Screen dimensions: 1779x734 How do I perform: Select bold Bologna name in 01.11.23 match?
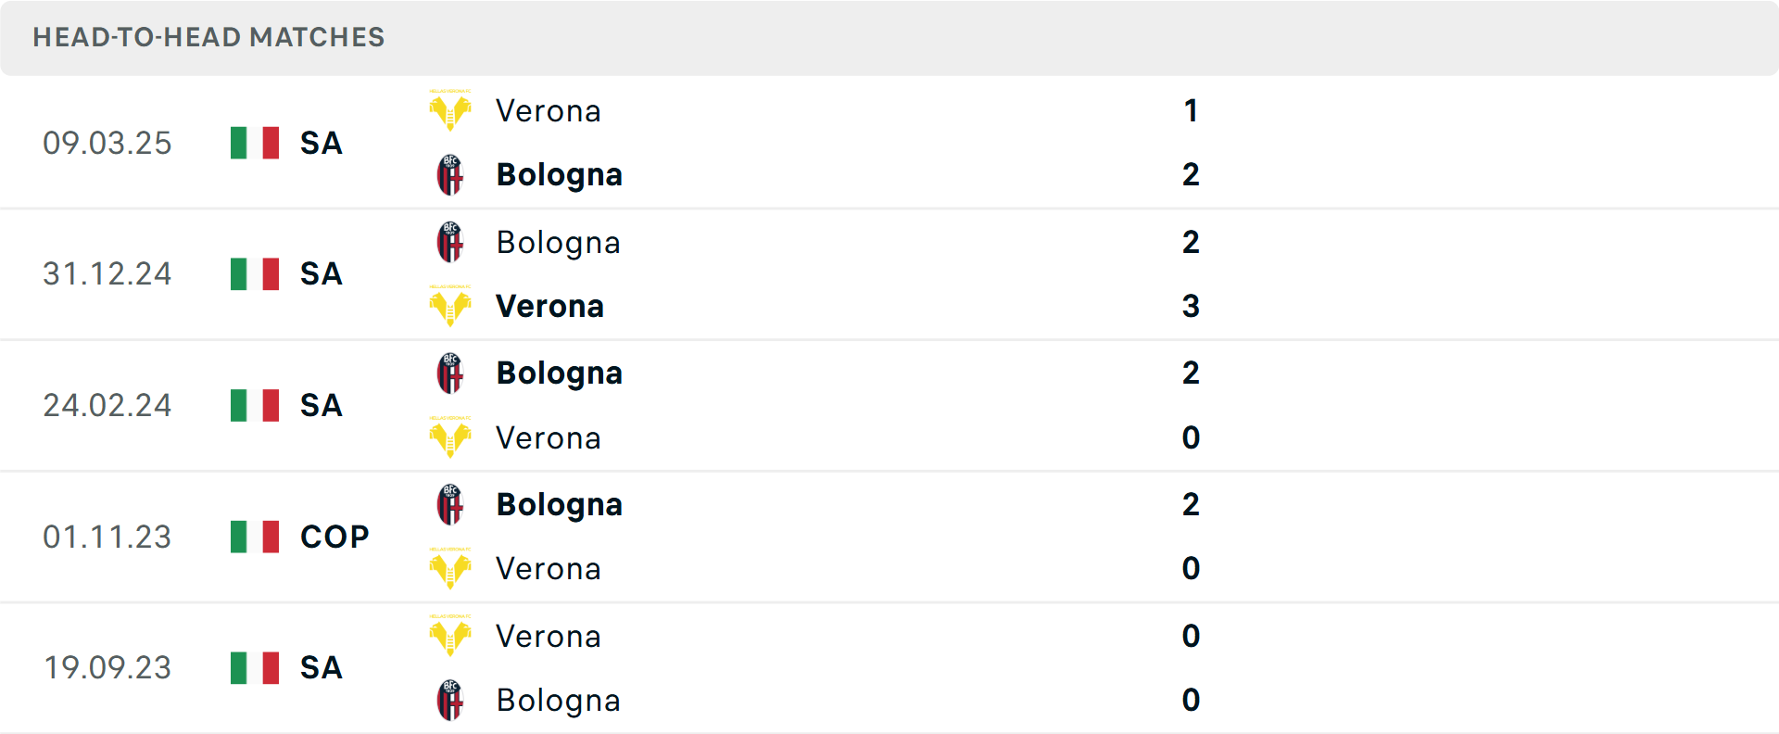(559, 505)
